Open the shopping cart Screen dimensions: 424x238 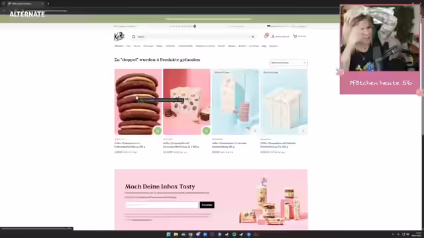coord(299,36)
